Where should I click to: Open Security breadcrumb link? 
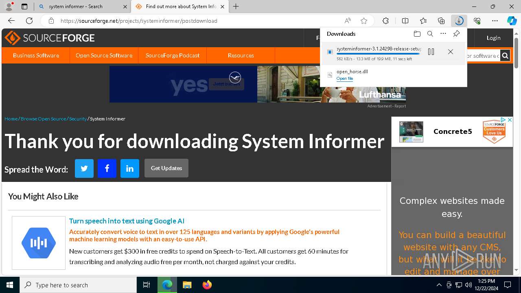(78, 119)
